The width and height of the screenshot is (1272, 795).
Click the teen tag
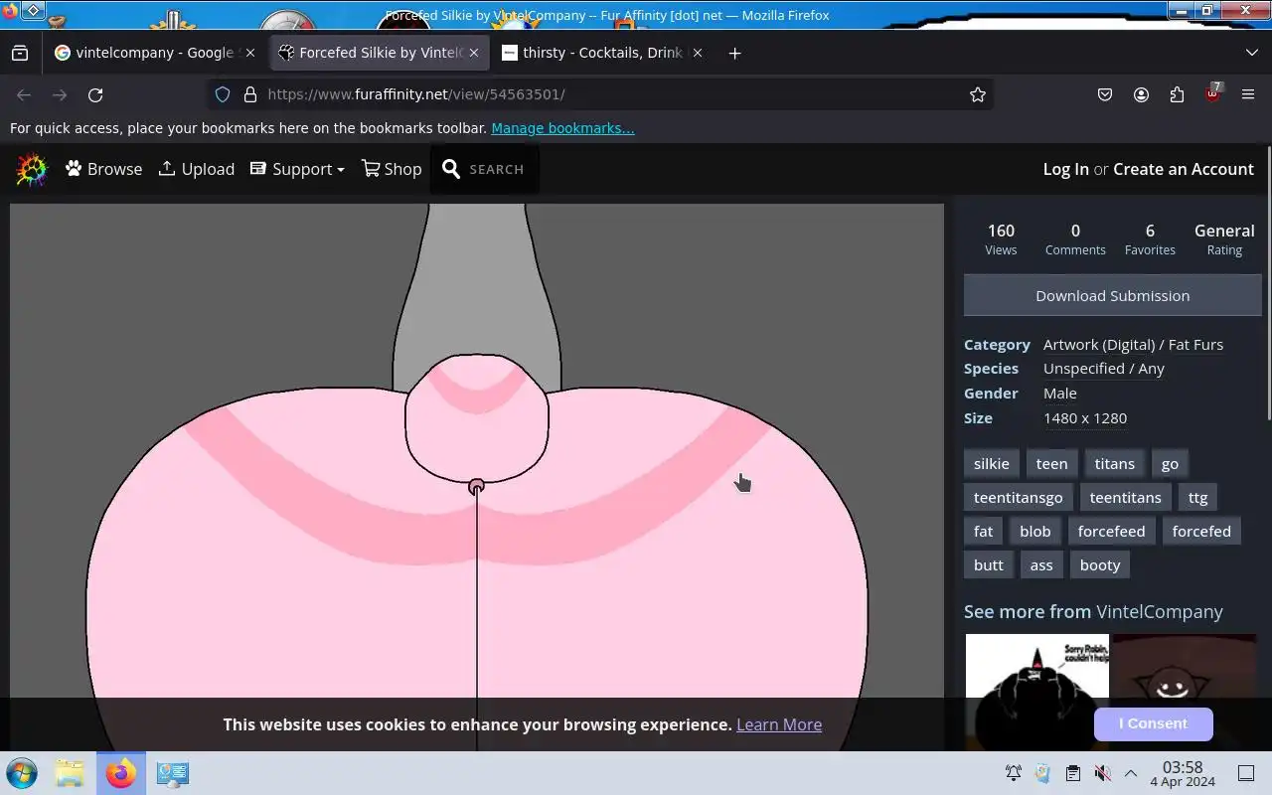(x=1051, y=464)
